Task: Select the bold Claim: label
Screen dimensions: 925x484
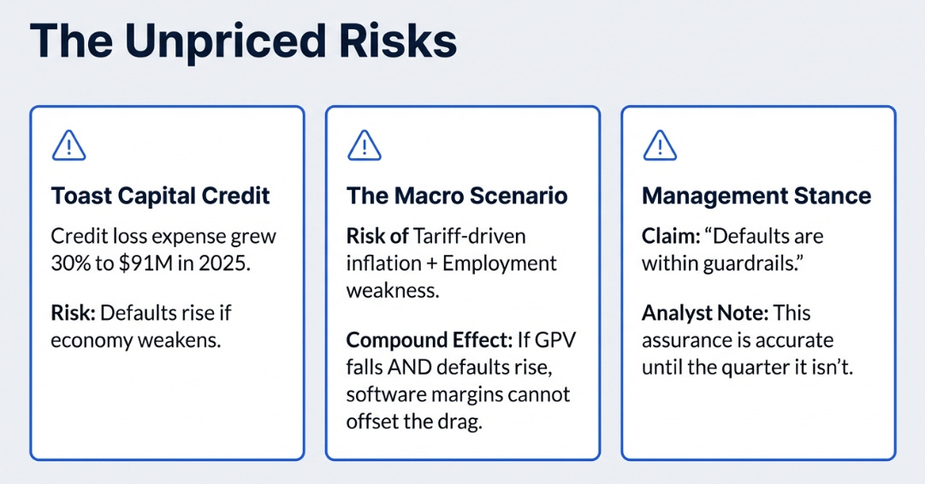Action: point(671,236)
